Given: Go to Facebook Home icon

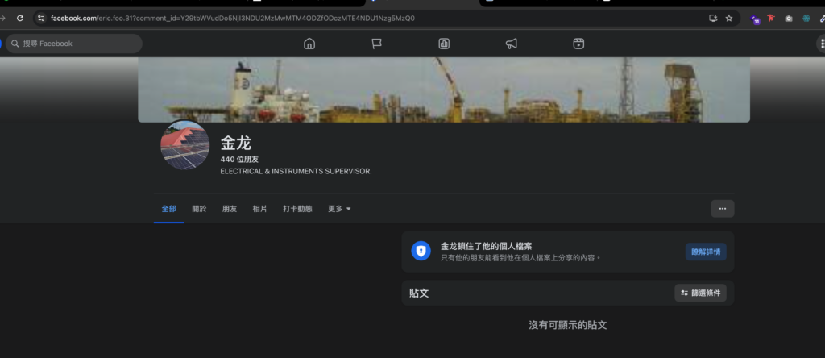Looking at the screenshot, I should pos(309,44).
